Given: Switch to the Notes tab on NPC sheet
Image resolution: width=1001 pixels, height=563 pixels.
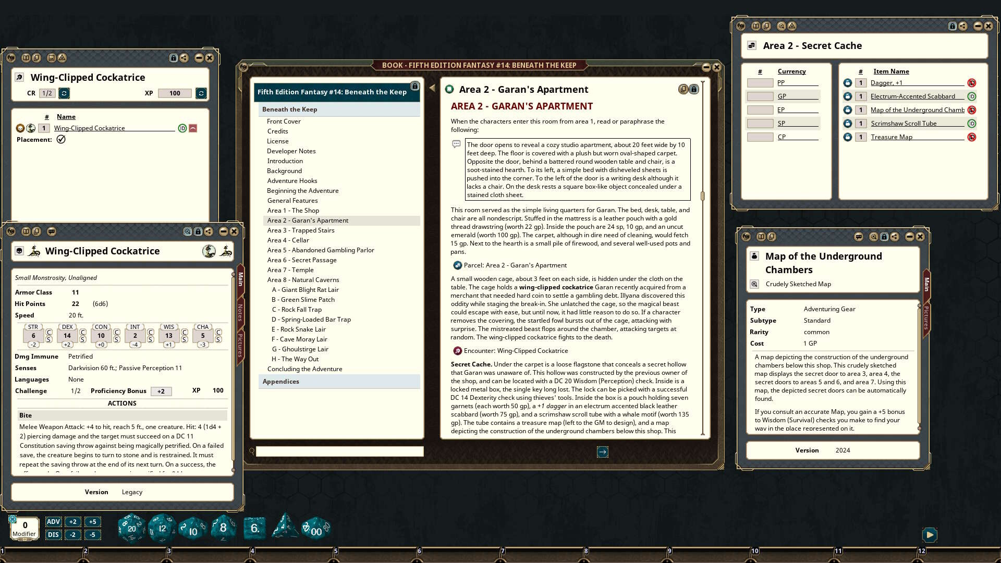Looking at the screenshot, I should click(240, 313).
